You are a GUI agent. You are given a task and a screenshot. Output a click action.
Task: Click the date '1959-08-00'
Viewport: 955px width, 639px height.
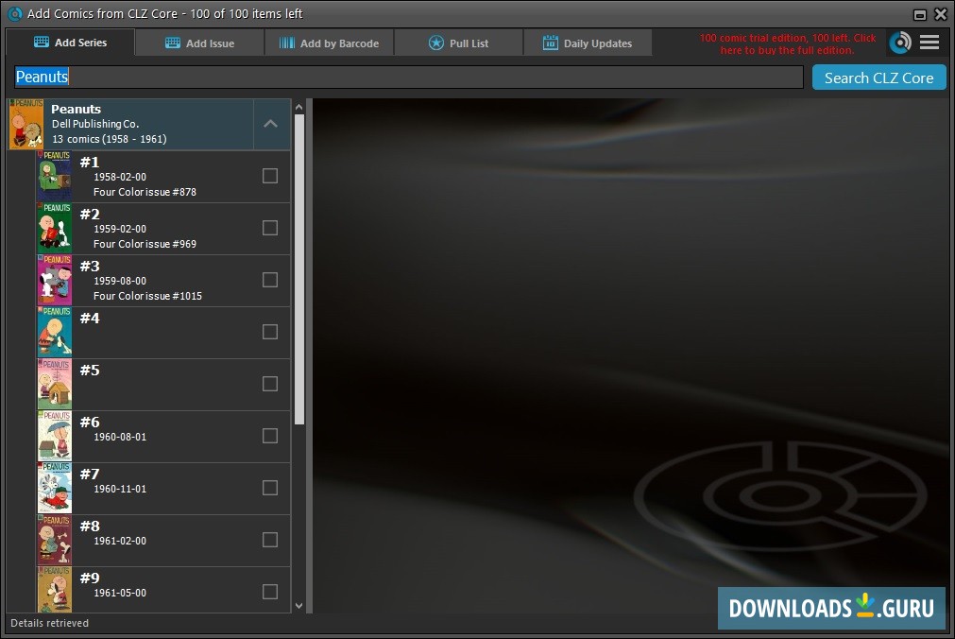[120, 281]
